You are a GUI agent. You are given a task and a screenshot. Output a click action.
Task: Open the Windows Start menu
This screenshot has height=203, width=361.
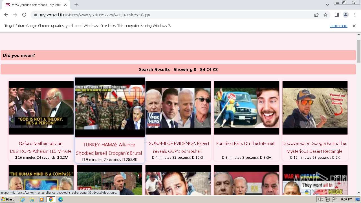click(x=8, y=199)
